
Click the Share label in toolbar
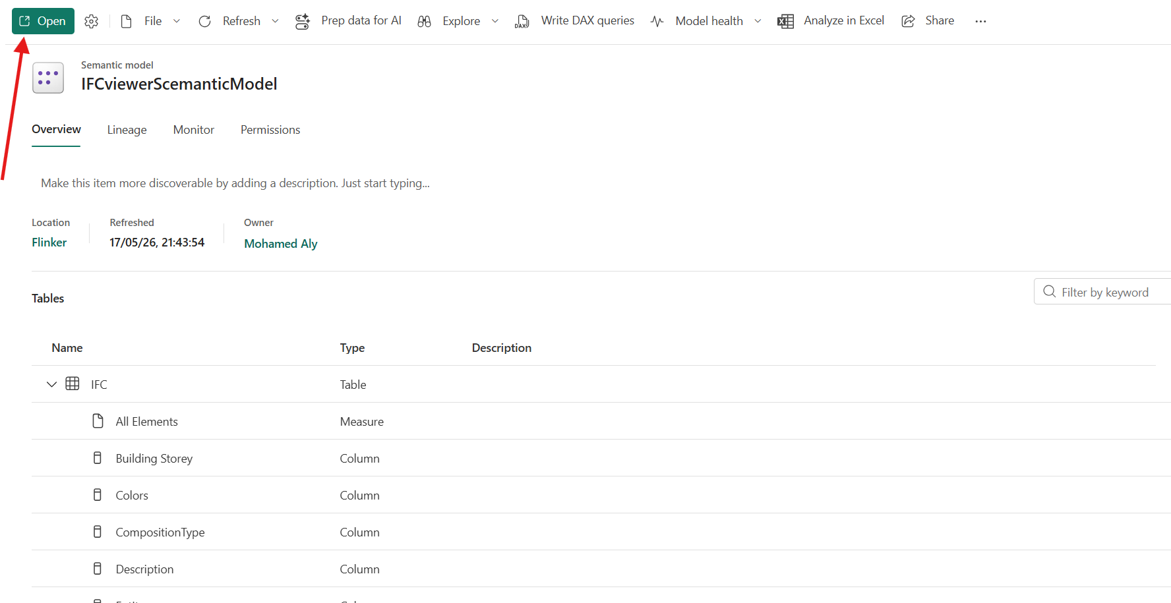tap(940, 20)
